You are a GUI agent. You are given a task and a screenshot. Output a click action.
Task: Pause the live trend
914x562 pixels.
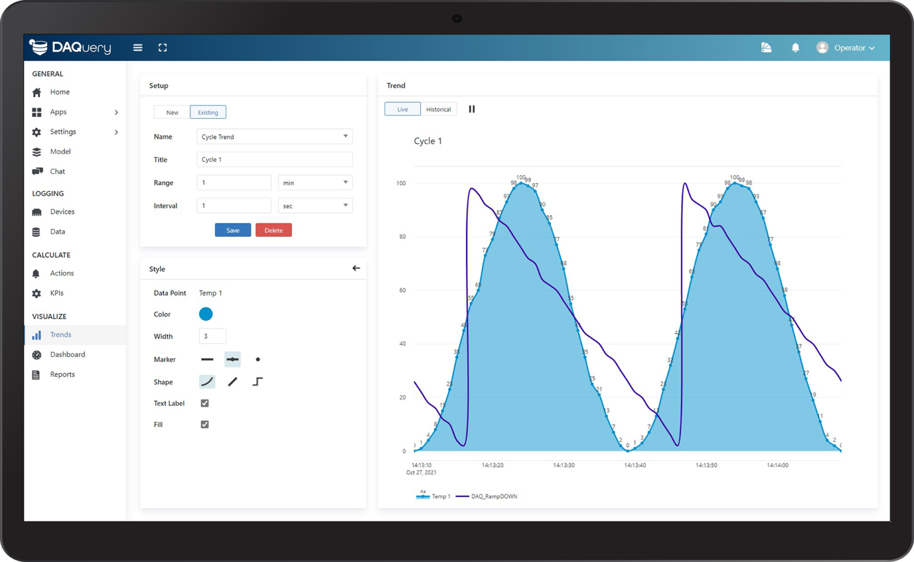(x=472, y=109)
